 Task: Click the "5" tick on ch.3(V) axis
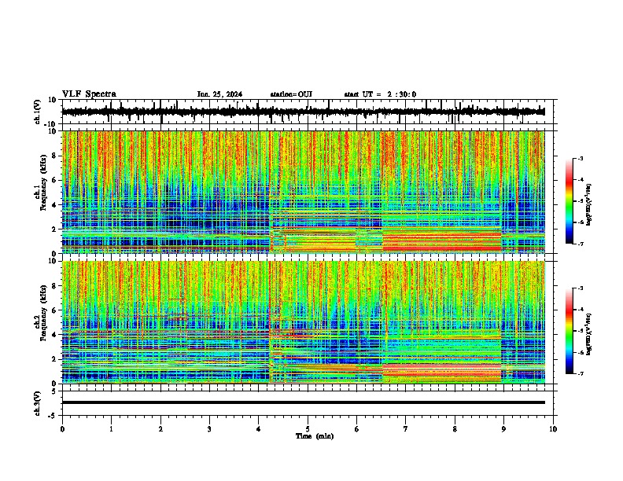pyautogui.click(x=55, y=391)
